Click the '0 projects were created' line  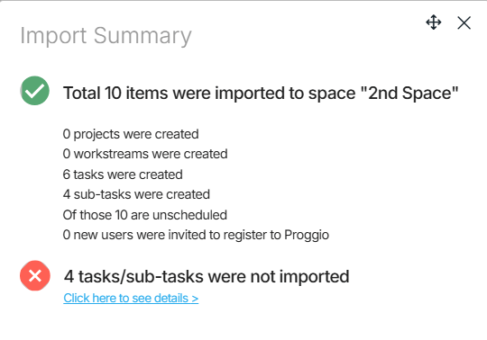[131, 134]
